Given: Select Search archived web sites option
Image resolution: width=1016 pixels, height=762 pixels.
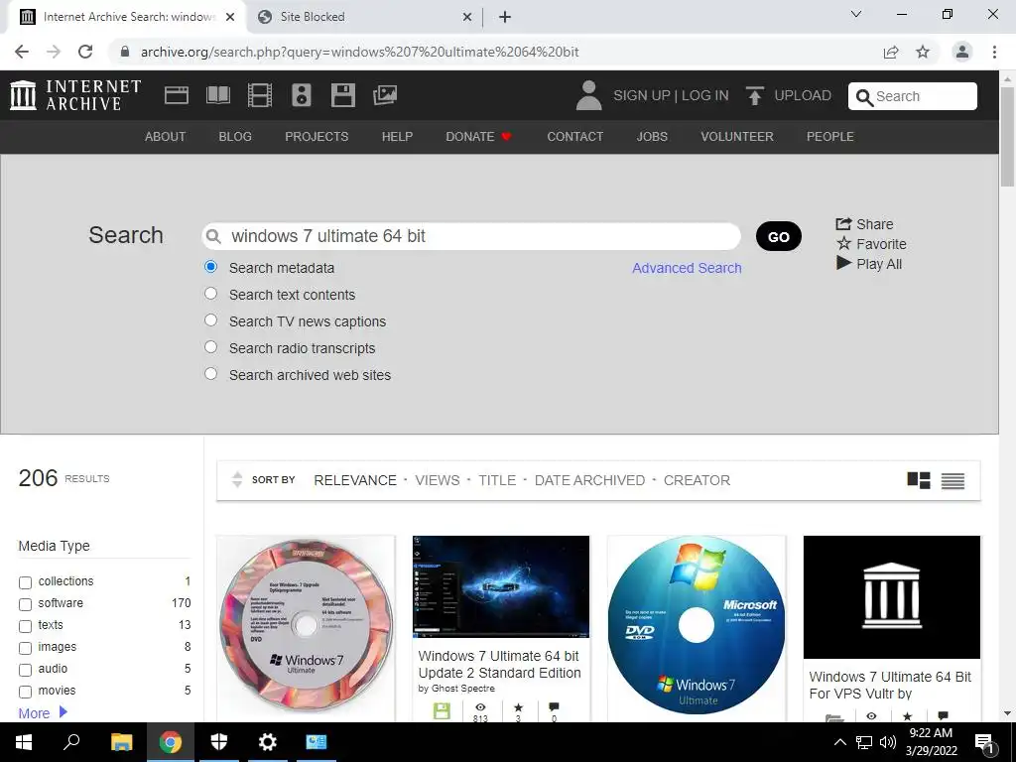Looking at the screenshot, I should click(x=210, y=373).
